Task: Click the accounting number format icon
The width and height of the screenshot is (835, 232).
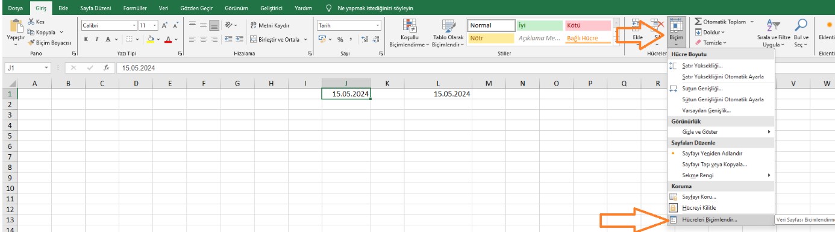Action: pos(322,39)
